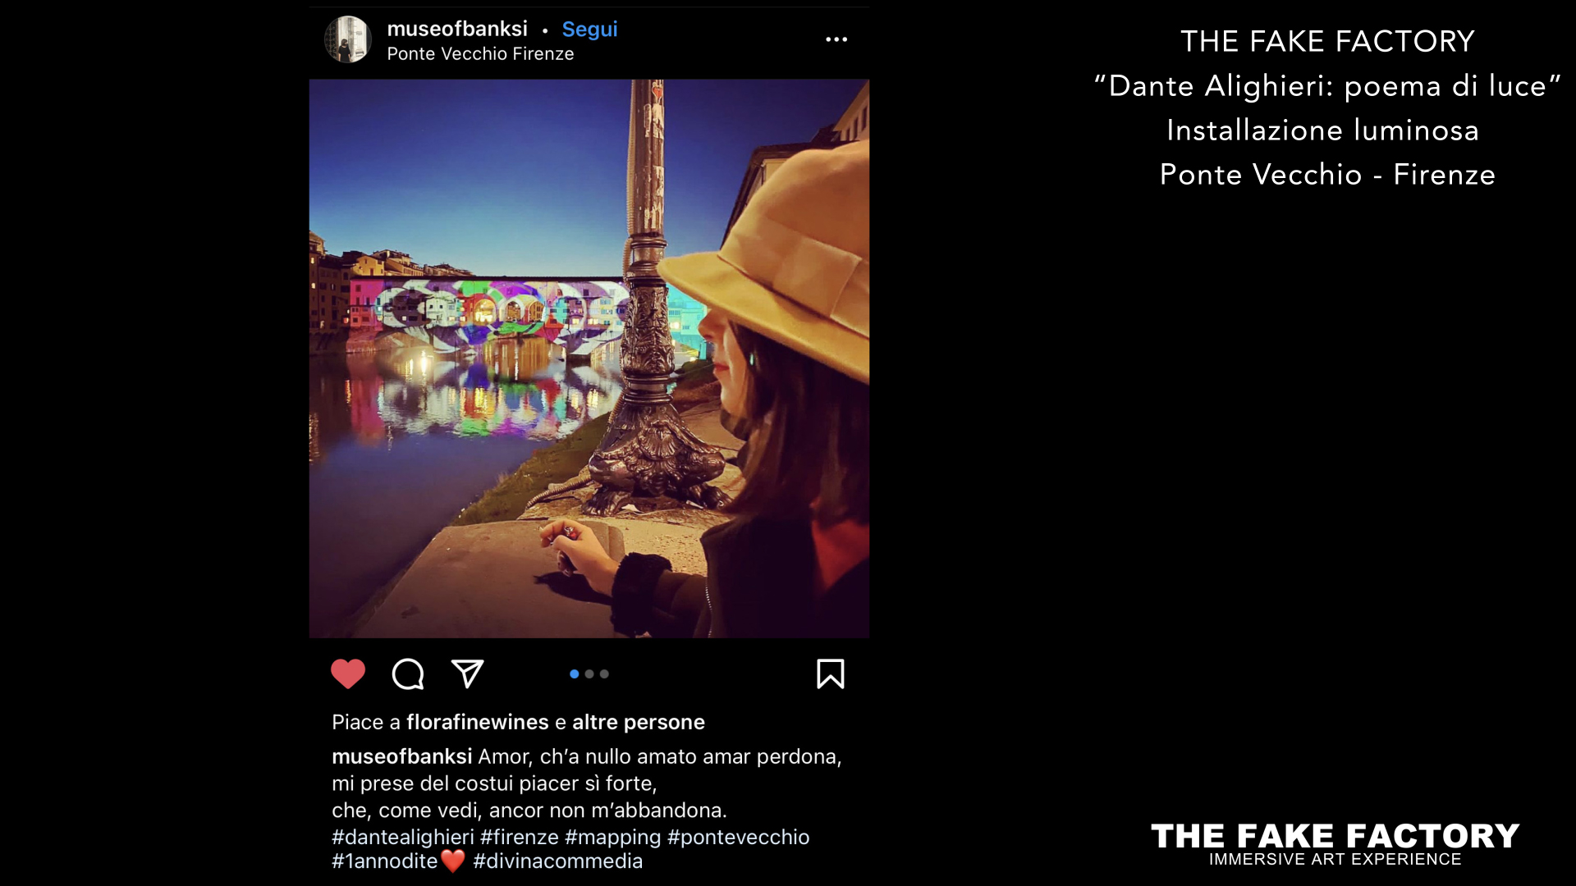Follow the account via Segui
Viewport: 1576px width, 886px height.
589,30
